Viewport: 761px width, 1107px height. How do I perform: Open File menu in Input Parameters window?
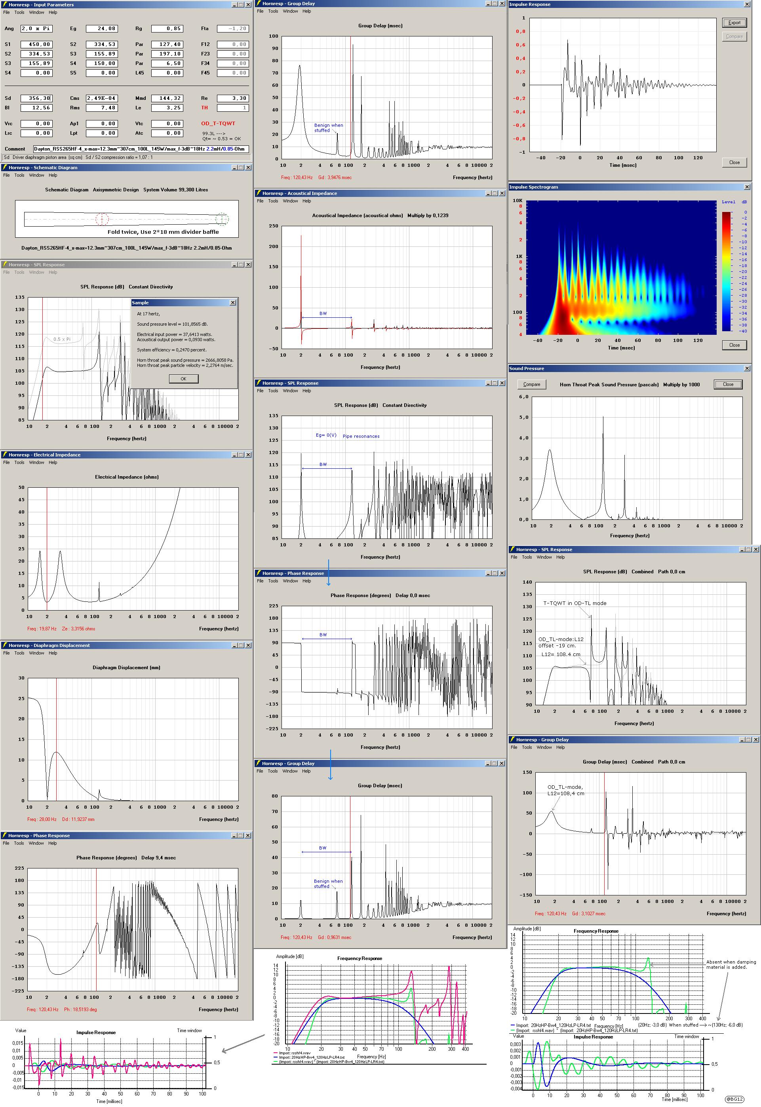pos(6,12)
